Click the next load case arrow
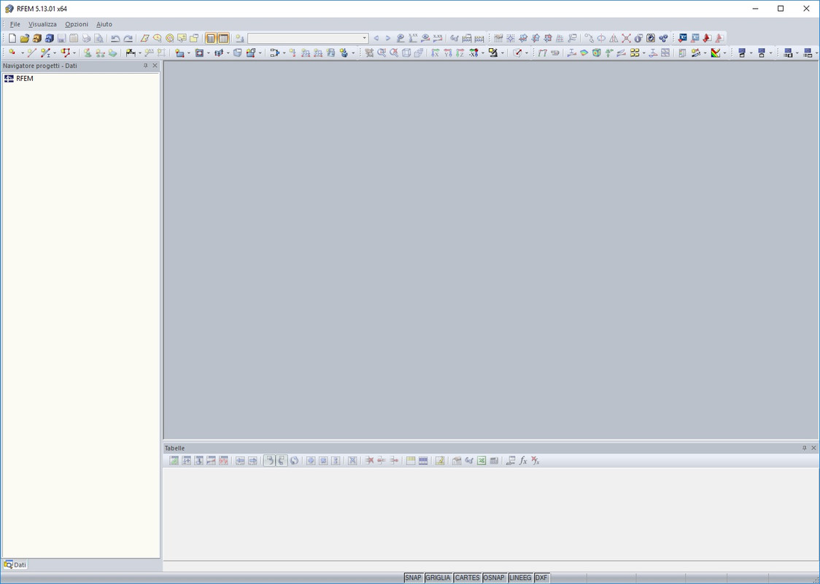The image size is (820, 584). tap(388, 38)
